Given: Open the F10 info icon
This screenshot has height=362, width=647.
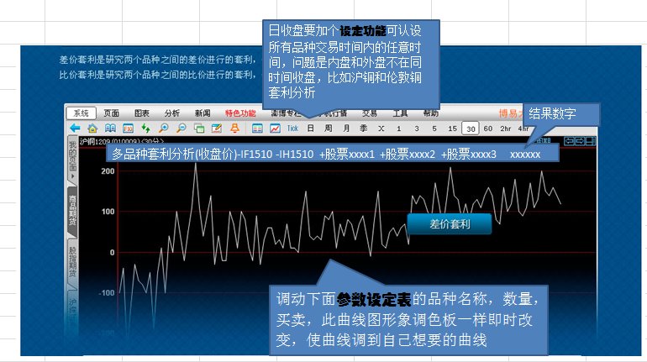Looking at the screenshot, I should [129, 129].
